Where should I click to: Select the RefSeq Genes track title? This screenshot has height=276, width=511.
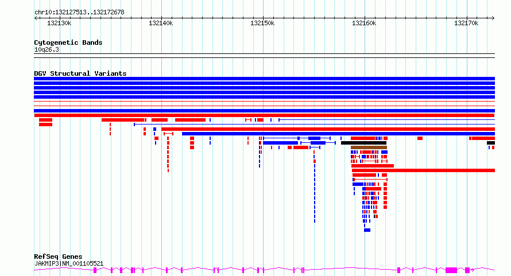58,256
